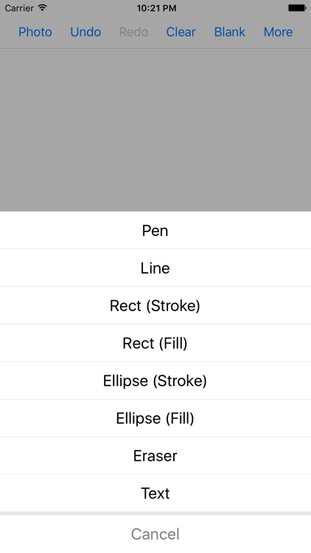311x553 pixels.
Task: Tap the Wi-Fi status icon
Action: click(43, 7)
